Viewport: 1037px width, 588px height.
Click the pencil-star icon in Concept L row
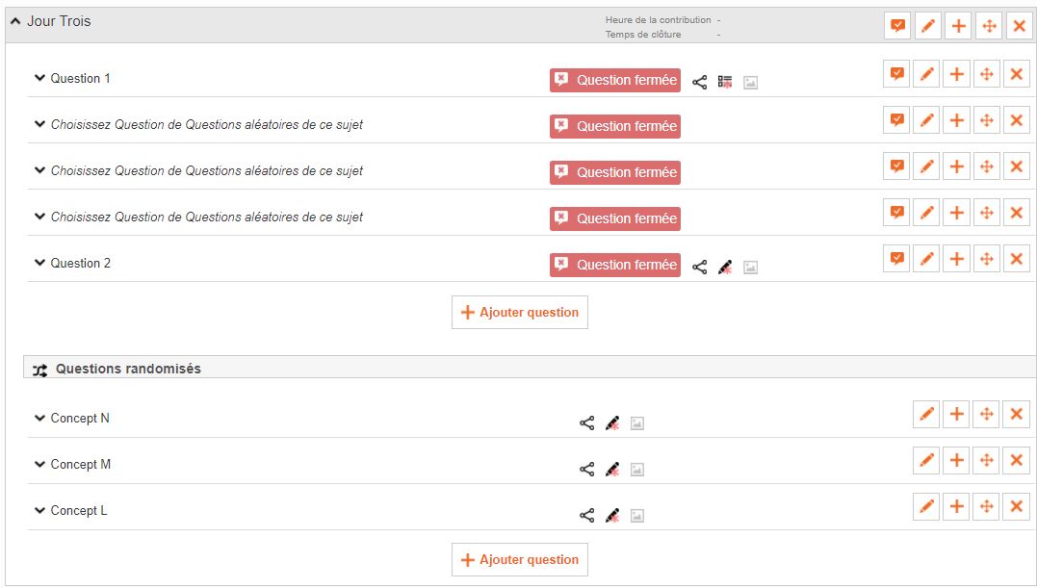pos(612,515)
